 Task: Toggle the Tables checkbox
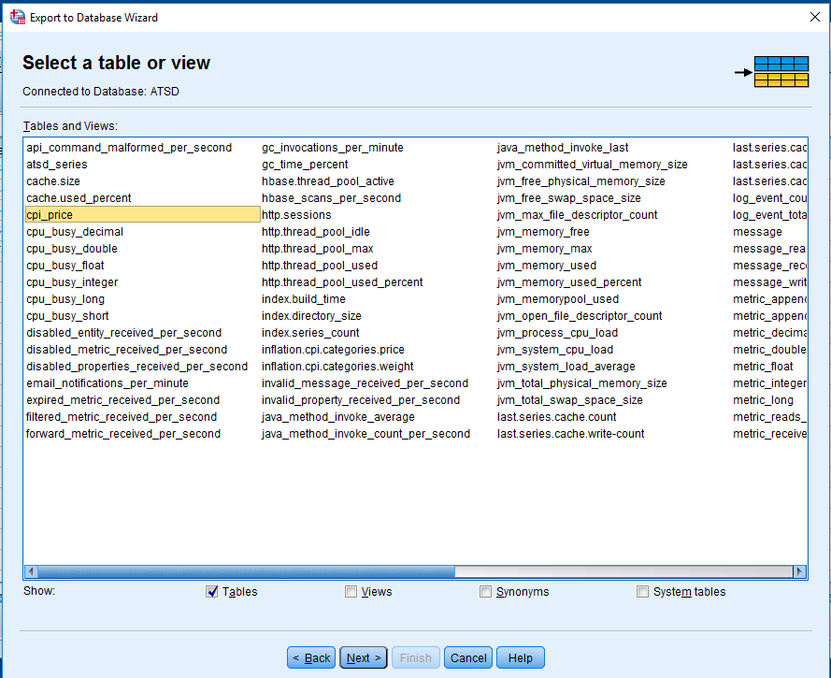pos(212,591)
